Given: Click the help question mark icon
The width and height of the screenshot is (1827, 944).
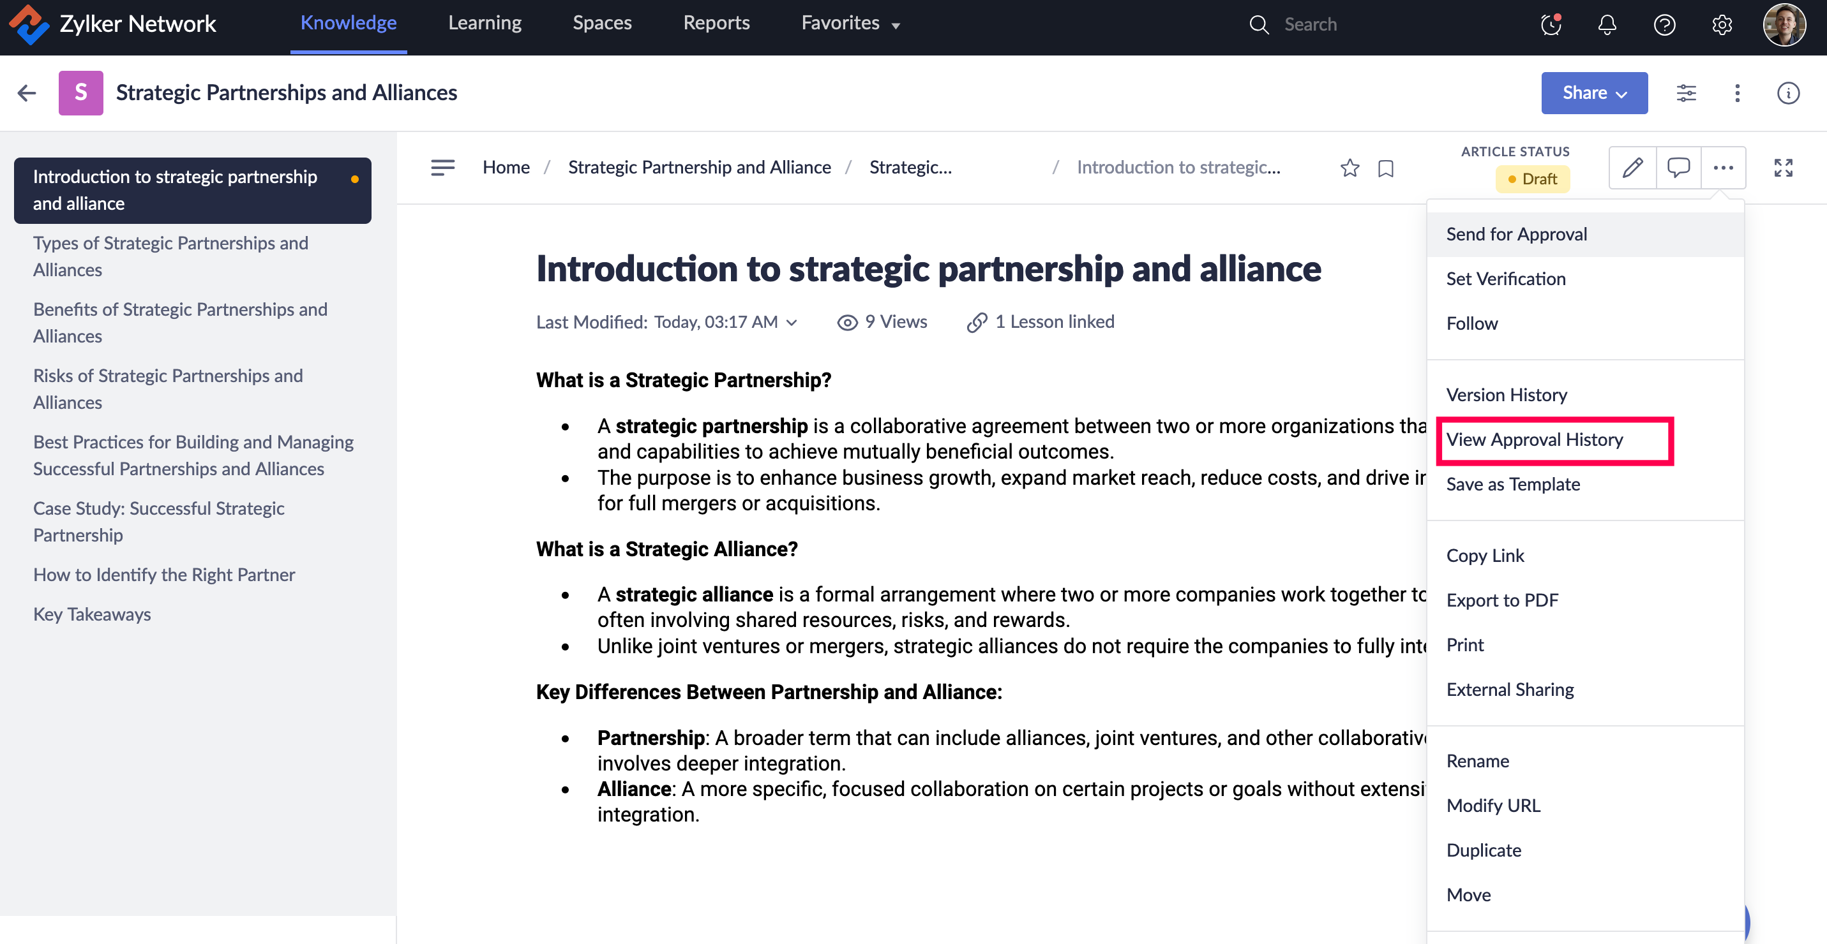Looking at the screenshot, I should [x=1664, y=25].
